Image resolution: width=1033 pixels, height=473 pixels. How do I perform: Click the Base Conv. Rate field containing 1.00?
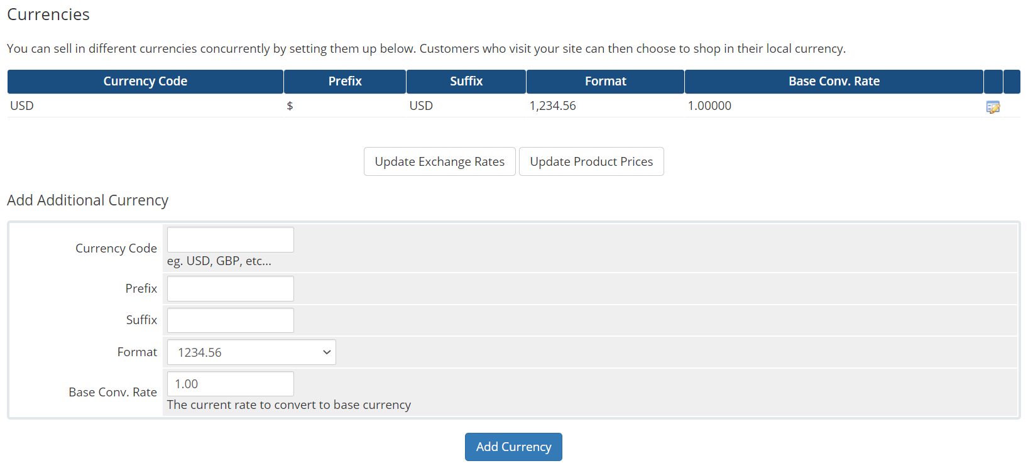(231, 384)
